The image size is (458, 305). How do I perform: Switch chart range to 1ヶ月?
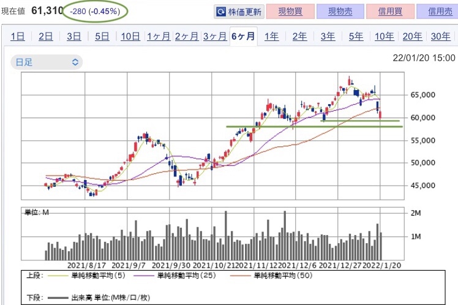click(x=159, y=37)
